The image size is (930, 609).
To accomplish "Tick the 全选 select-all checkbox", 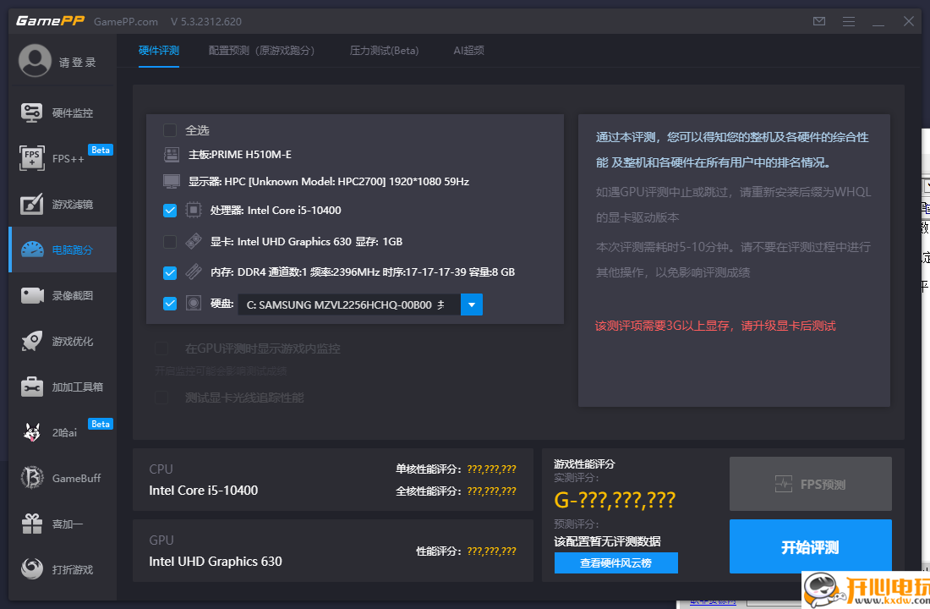I will point(170,130).
